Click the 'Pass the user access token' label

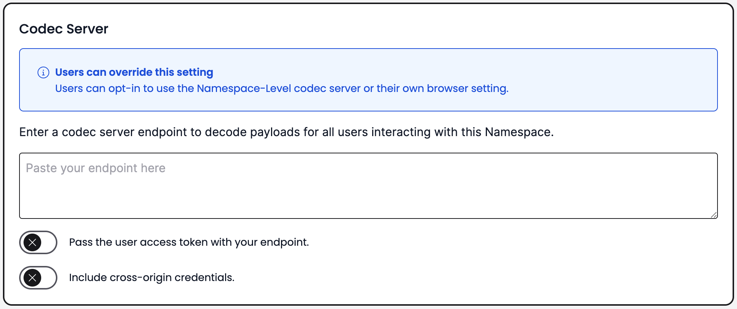coord(189,242)
